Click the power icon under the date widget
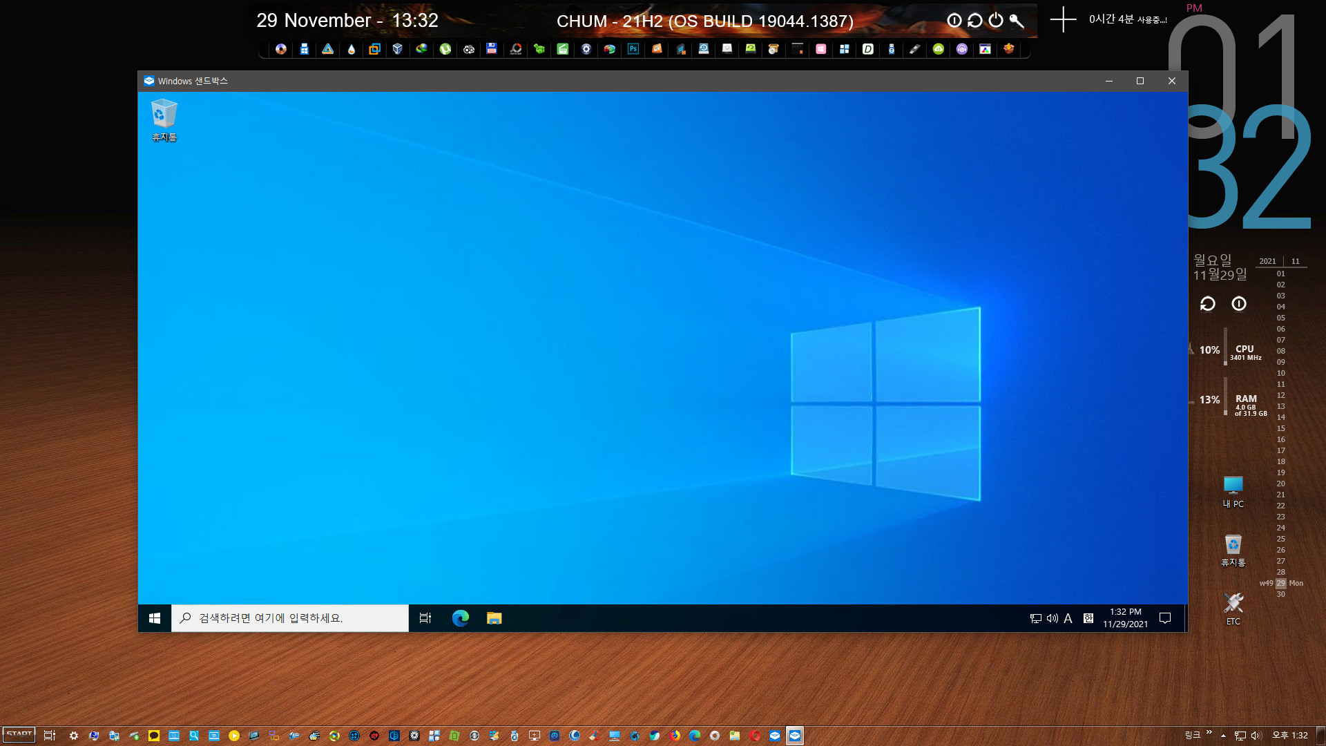Viewport: 1326px width, 746px height. tap(1239, 304)
